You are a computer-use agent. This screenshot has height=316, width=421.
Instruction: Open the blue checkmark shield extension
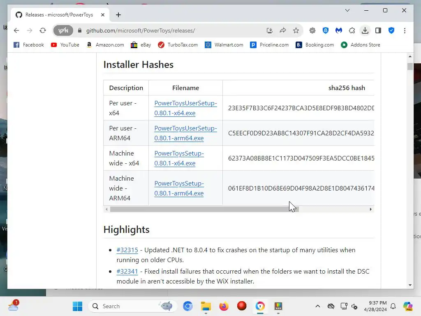point(391,30)
